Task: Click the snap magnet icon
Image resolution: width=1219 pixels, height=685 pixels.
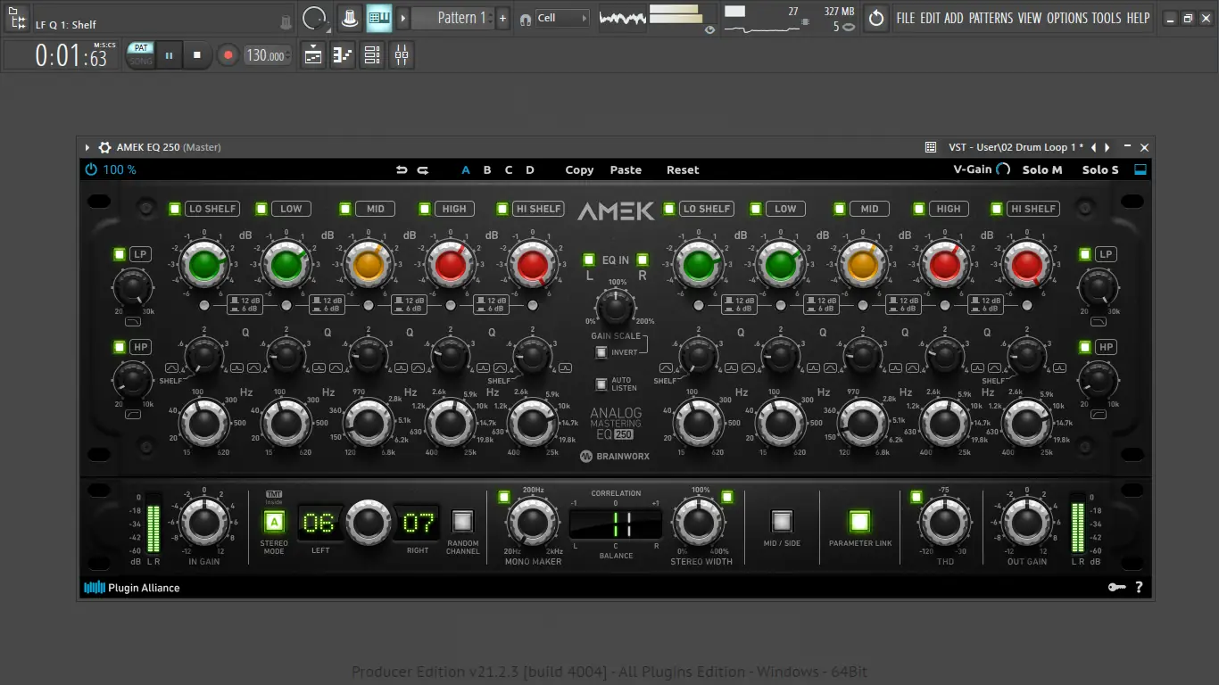Action: tap(525, 18)
